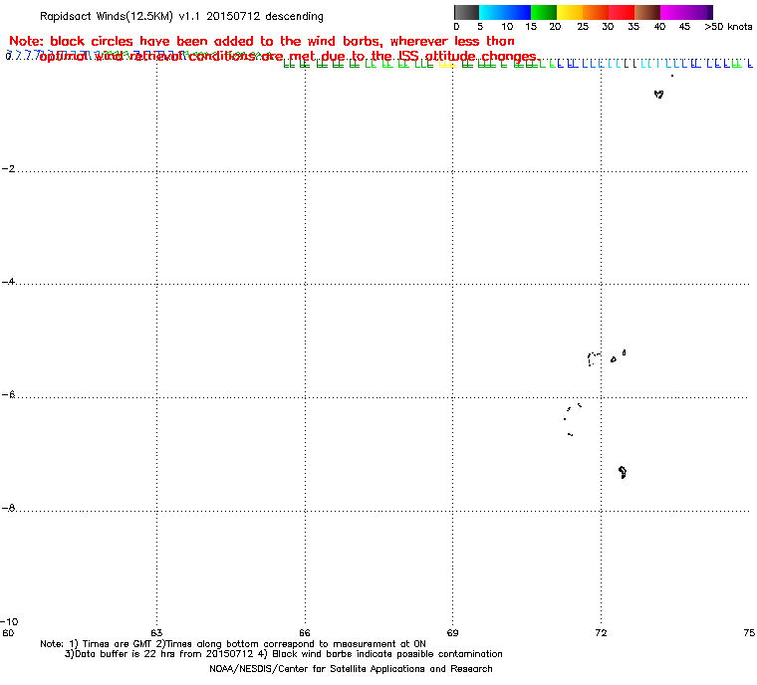
Task: Click the red 'Note: black circles have been added' line
Action: click(262, 41)
